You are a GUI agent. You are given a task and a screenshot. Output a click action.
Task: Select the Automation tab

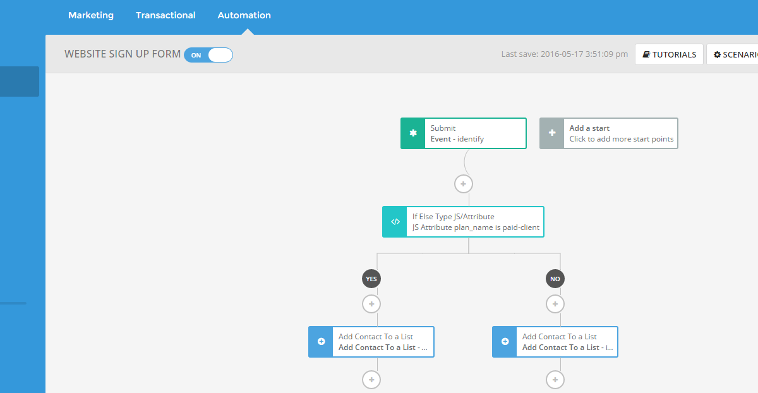(244, 15)
